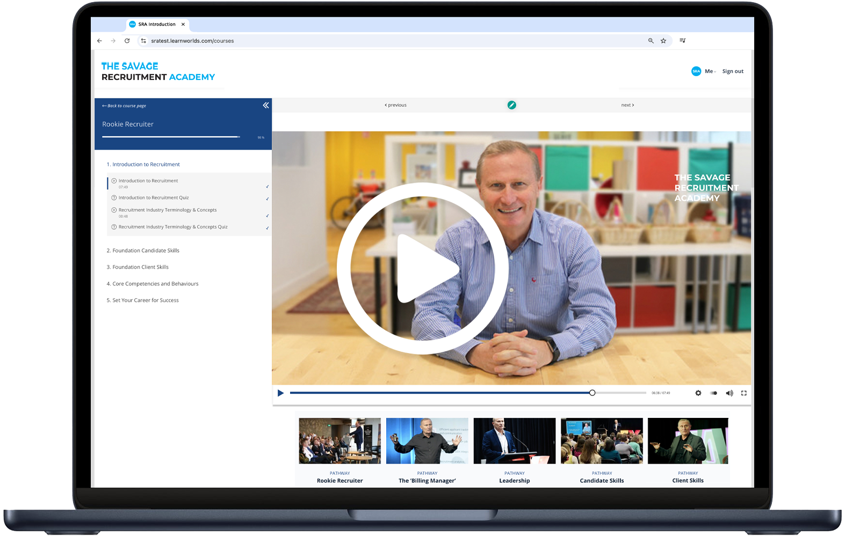This screenshot has height=537, width=845.
Task: Close the SRA Introduction tab
Action: point(183,24)
